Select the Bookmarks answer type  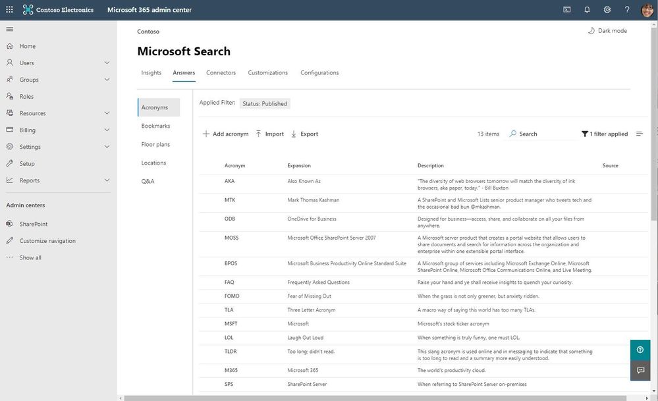pos(155,126)
